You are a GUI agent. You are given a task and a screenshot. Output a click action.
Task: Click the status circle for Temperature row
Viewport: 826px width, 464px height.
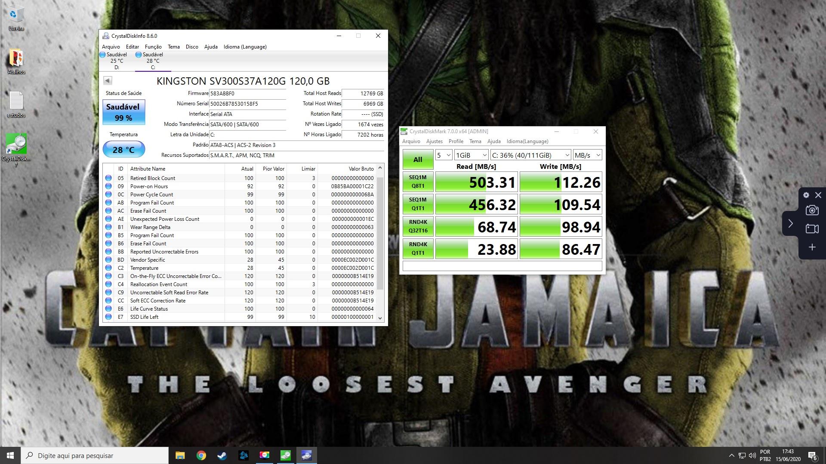108,268
